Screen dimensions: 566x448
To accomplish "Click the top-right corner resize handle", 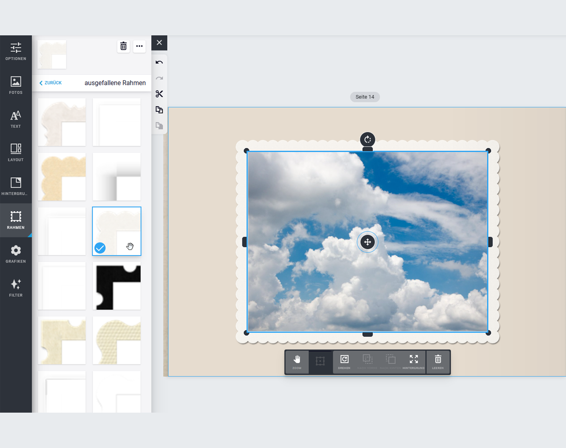I will tap(488, 151).
